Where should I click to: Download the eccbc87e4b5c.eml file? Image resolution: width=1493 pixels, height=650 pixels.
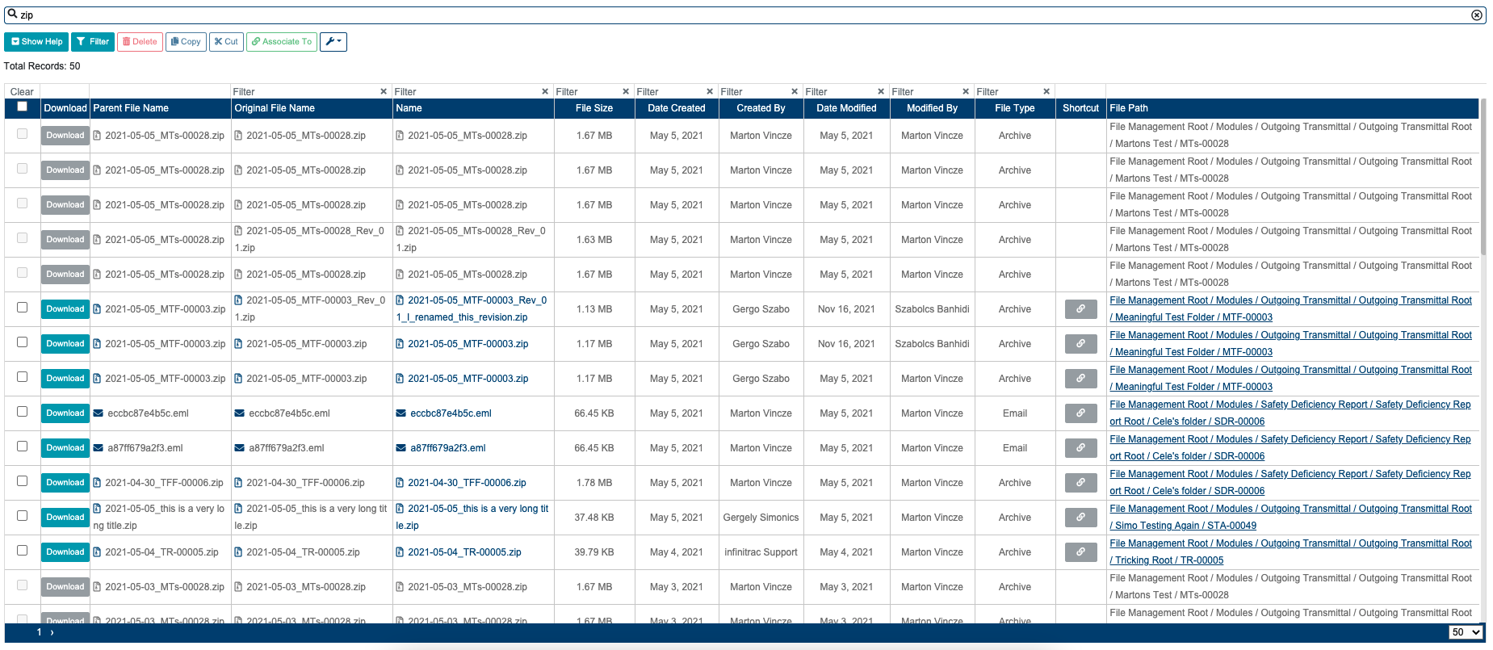pos(65,413)
